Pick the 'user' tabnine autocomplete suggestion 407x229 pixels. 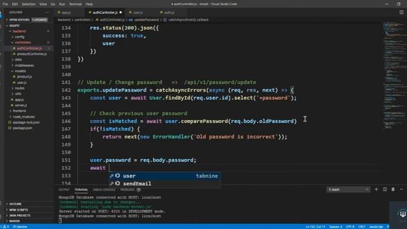coord(165,176)
